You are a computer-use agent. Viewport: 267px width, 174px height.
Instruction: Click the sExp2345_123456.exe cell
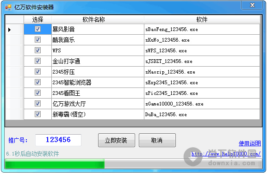[202, 82]
